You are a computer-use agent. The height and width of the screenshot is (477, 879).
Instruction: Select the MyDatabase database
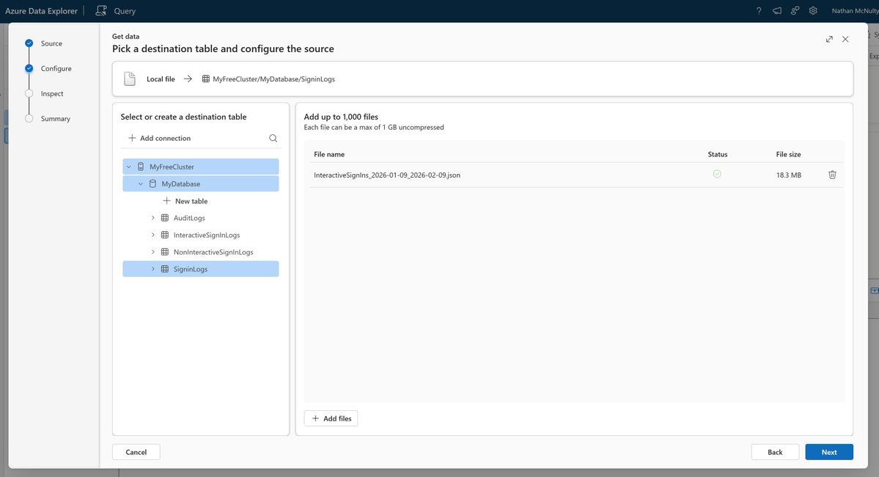click(201, 183)
